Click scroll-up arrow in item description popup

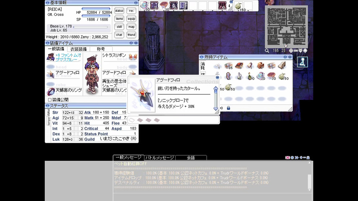click(216, 88)
